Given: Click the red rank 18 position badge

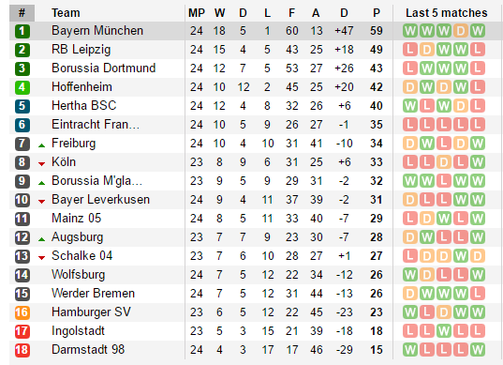Looking at the screenshot, I should click(22, 350).
